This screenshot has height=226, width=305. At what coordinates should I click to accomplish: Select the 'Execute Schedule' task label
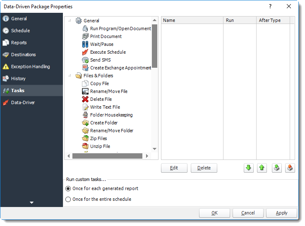coord(108,52)
